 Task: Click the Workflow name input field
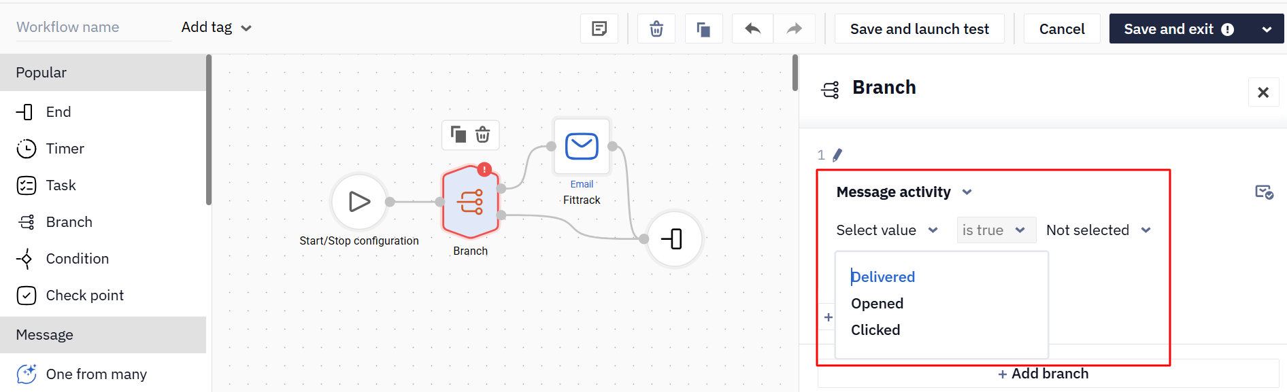(x=94, y=27)
